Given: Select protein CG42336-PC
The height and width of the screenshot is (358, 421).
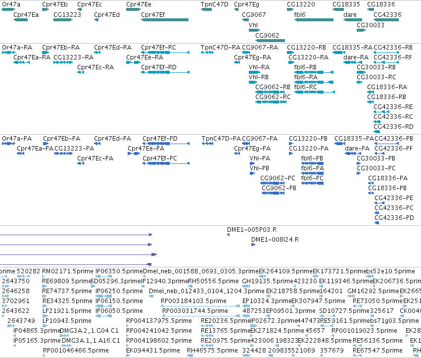Looking at the screenshot, I should tap(376, 213).
